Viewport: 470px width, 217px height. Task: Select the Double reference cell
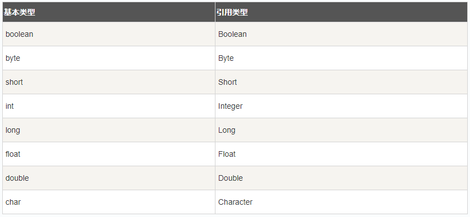341,178
